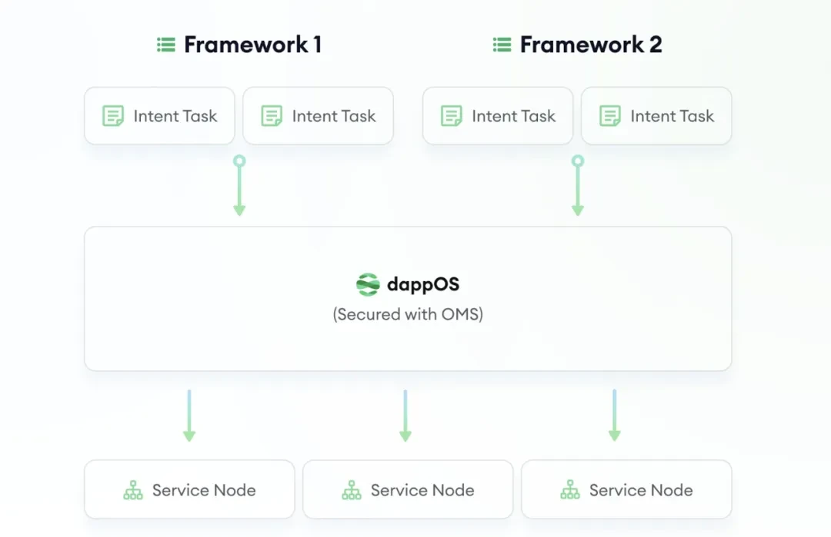Select the "Framework 1" heading text

(x=253, y=45)
